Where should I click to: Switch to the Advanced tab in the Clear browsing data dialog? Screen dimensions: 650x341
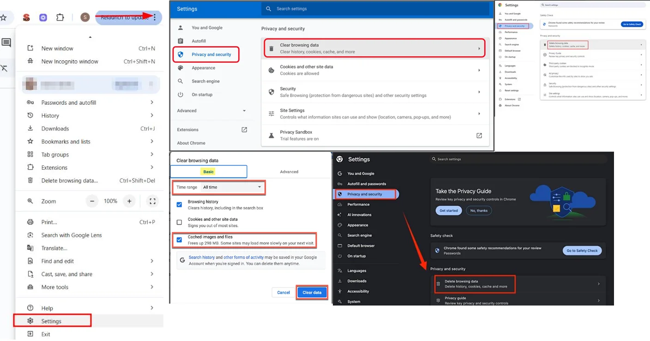289,171
